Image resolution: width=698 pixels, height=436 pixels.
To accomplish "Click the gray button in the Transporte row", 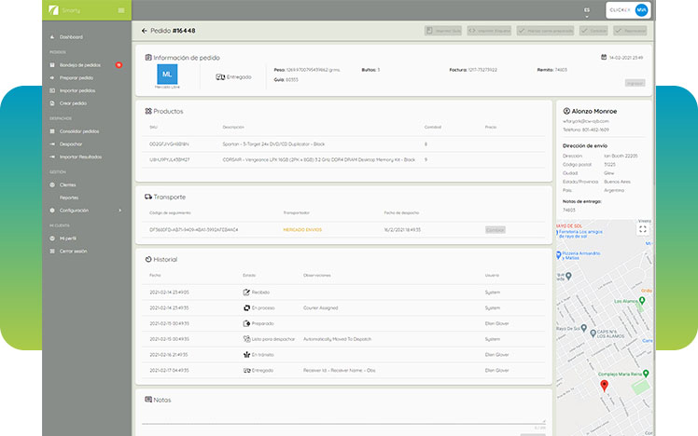I will [x=495, y=230].
